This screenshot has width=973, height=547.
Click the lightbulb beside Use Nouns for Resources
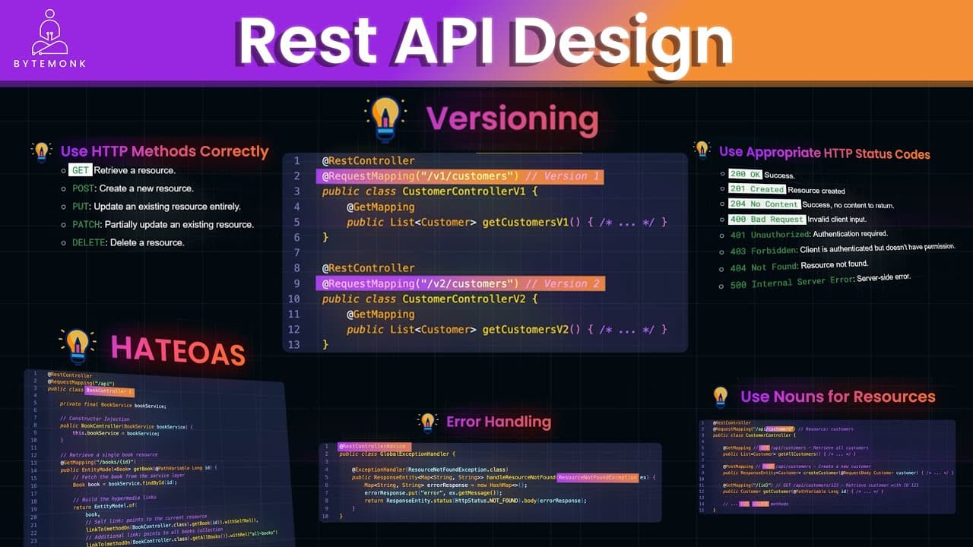click(x=721, y=397)
